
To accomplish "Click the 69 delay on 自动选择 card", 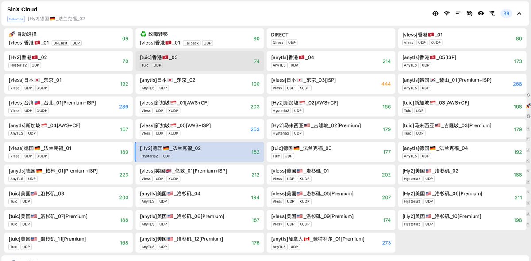I will (125, 38).
